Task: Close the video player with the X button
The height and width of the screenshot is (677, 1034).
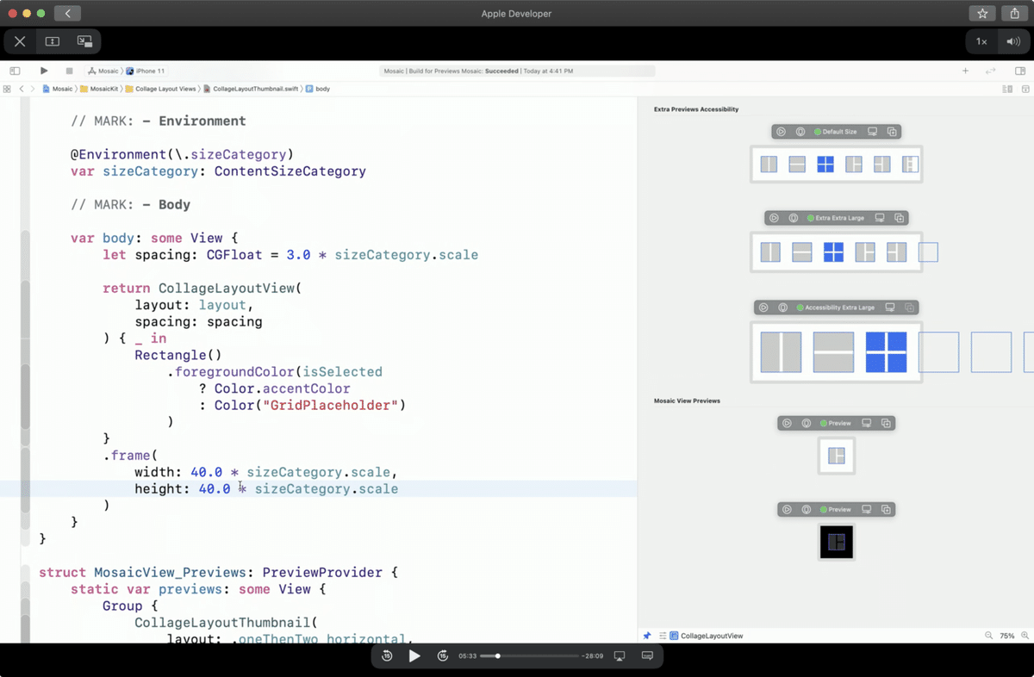Action: [x=20, y=41]
